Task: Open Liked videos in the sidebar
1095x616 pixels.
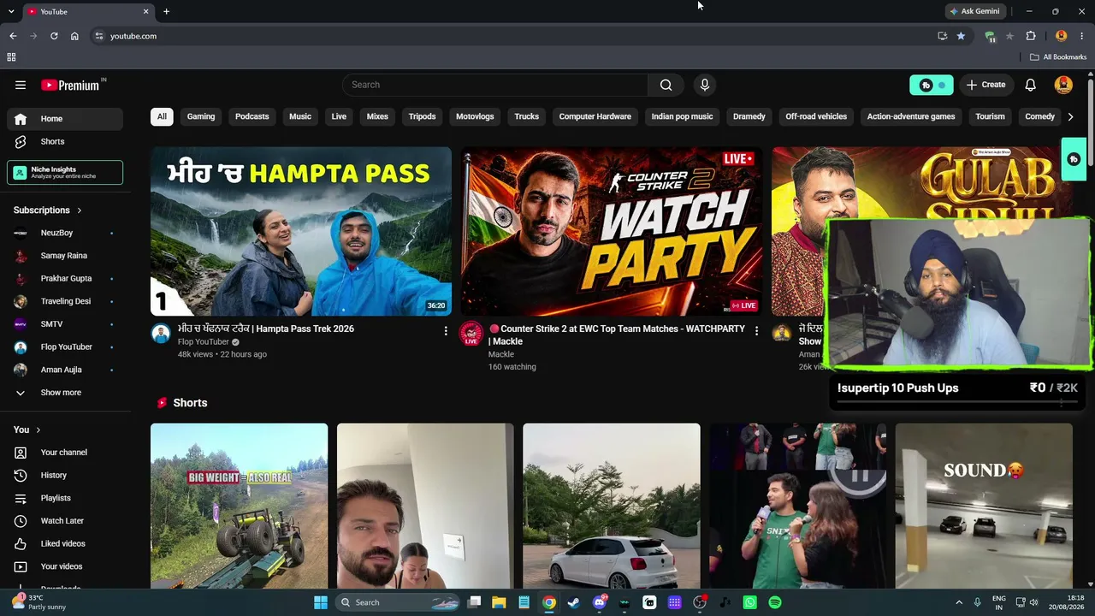Action: (x=65, y=543)
